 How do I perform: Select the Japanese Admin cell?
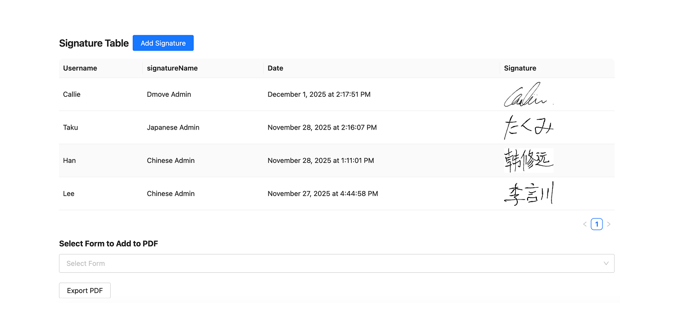173,128
